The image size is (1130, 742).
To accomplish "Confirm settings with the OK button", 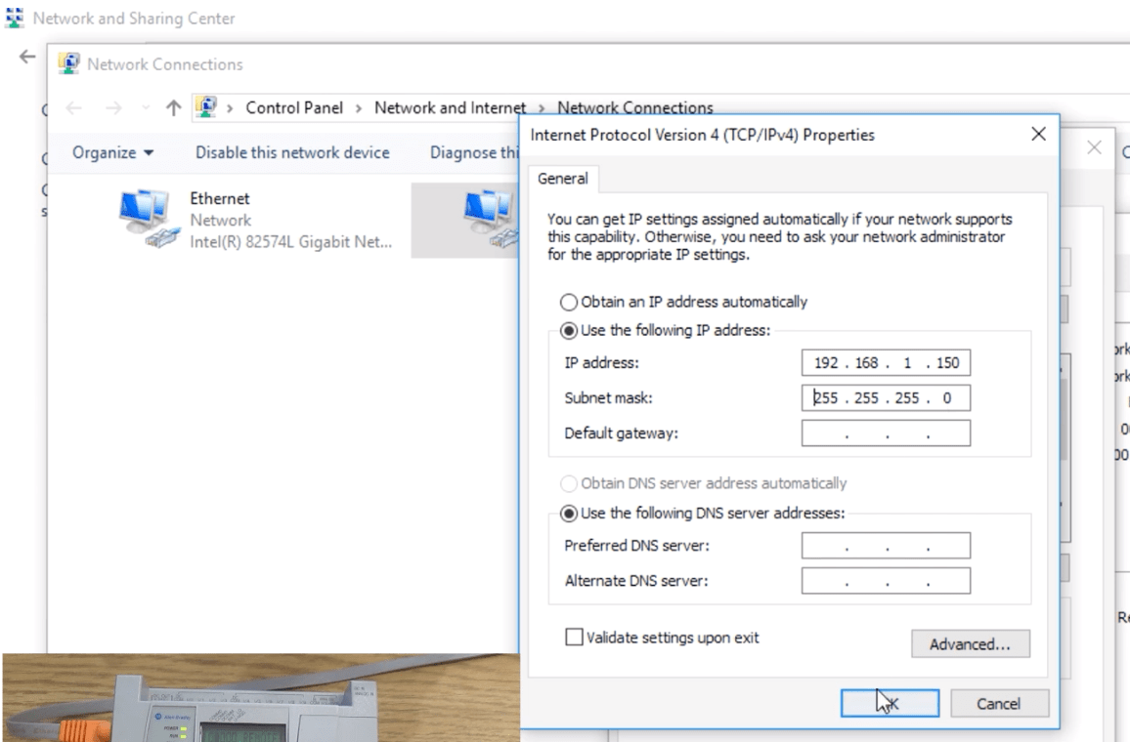I will coord(889,703).
